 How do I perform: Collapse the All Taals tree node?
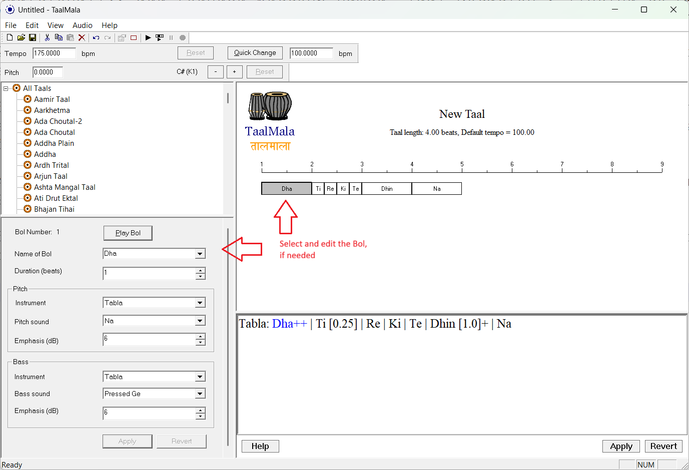6,88
